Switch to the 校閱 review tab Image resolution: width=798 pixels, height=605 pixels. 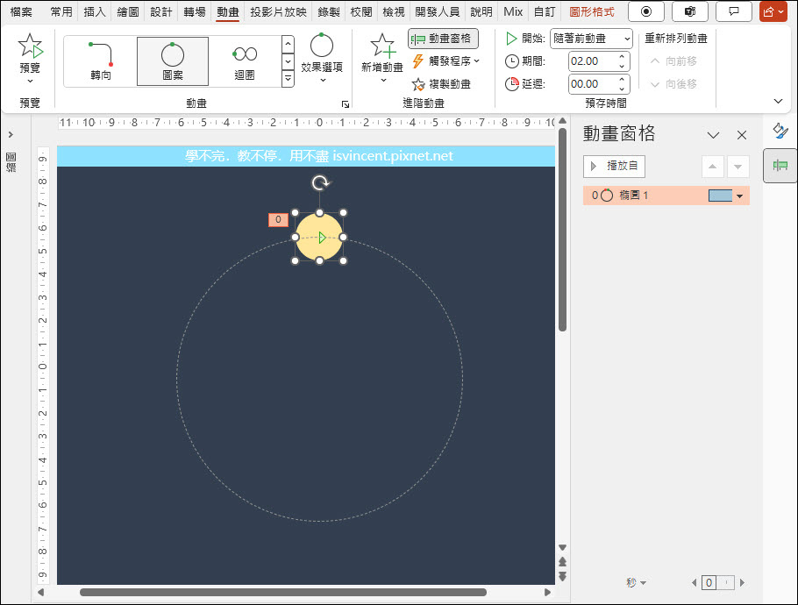coord(361,11)
